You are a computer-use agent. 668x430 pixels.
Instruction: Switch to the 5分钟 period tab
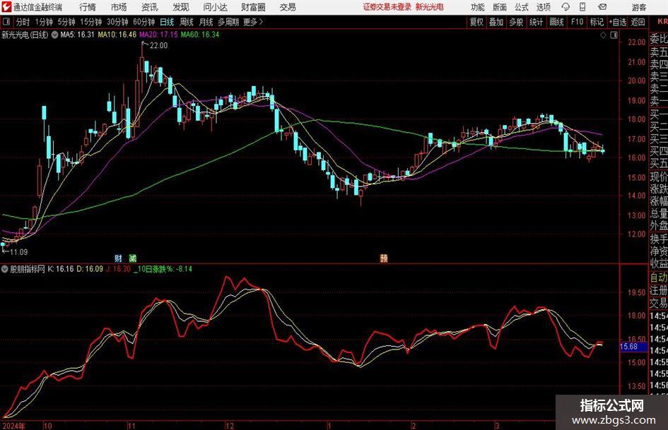tap(66, 22)
